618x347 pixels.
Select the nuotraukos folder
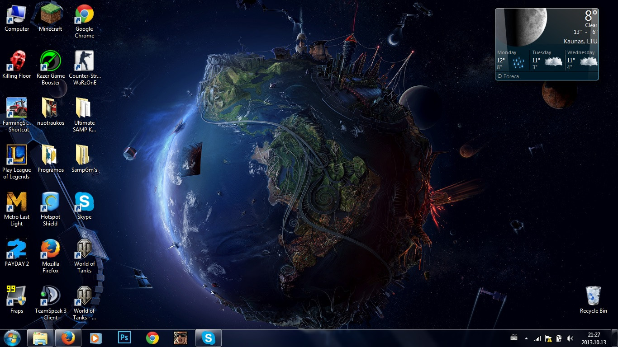point(51,113)
